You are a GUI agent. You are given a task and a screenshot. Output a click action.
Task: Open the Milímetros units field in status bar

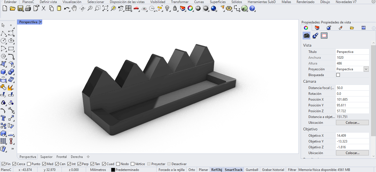(98, 170)
